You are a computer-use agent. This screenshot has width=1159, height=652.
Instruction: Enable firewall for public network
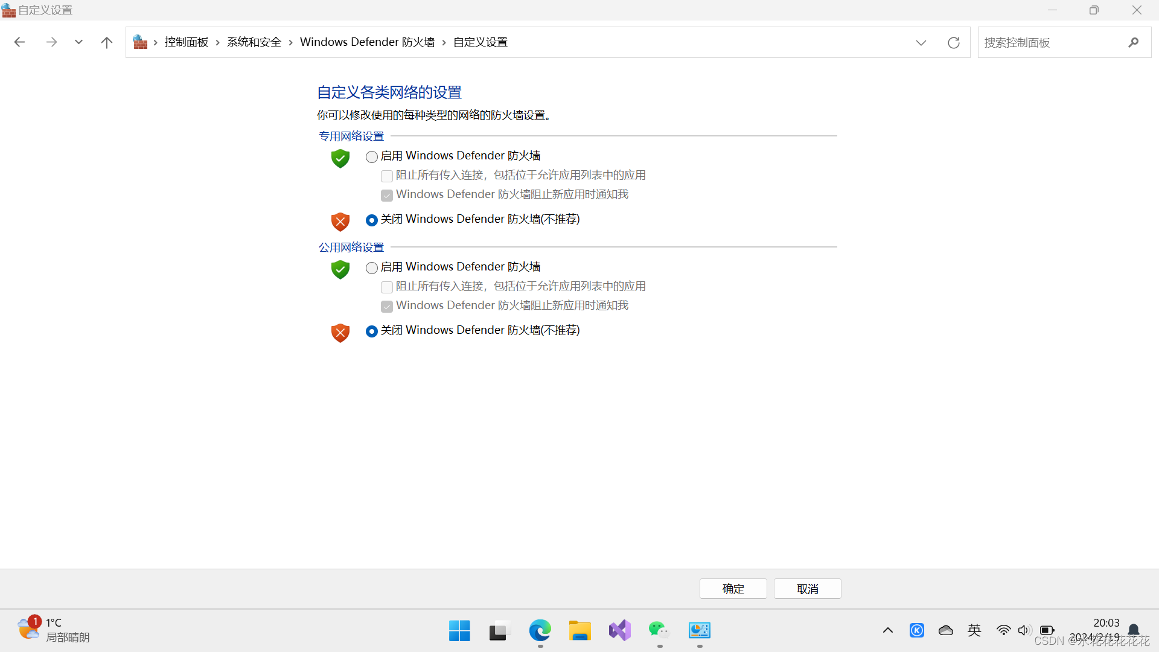pyautogui.click(x=372, y=268)
